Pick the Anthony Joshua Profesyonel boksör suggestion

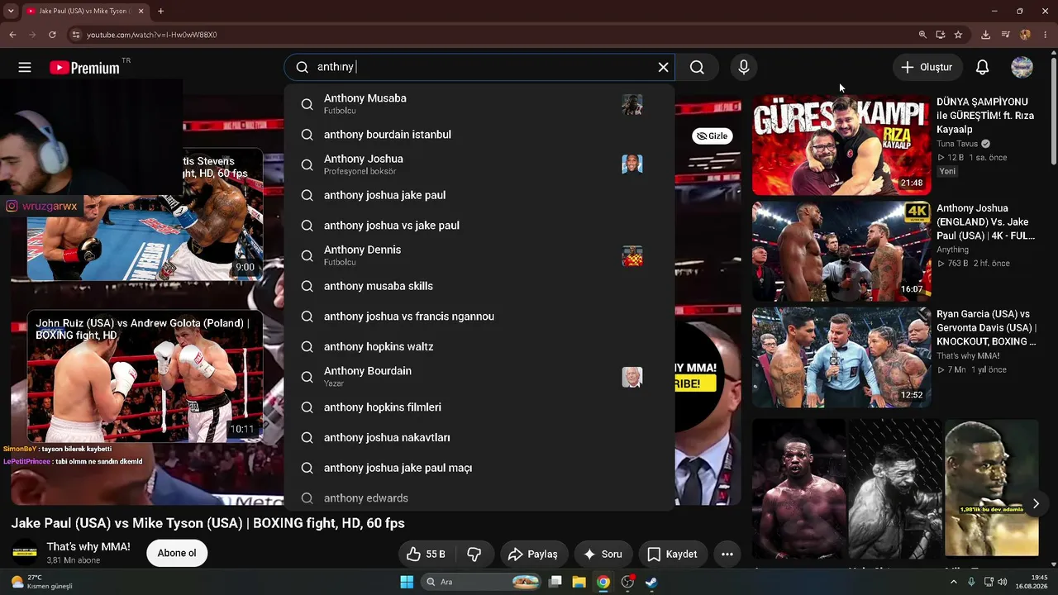point(479,164)
